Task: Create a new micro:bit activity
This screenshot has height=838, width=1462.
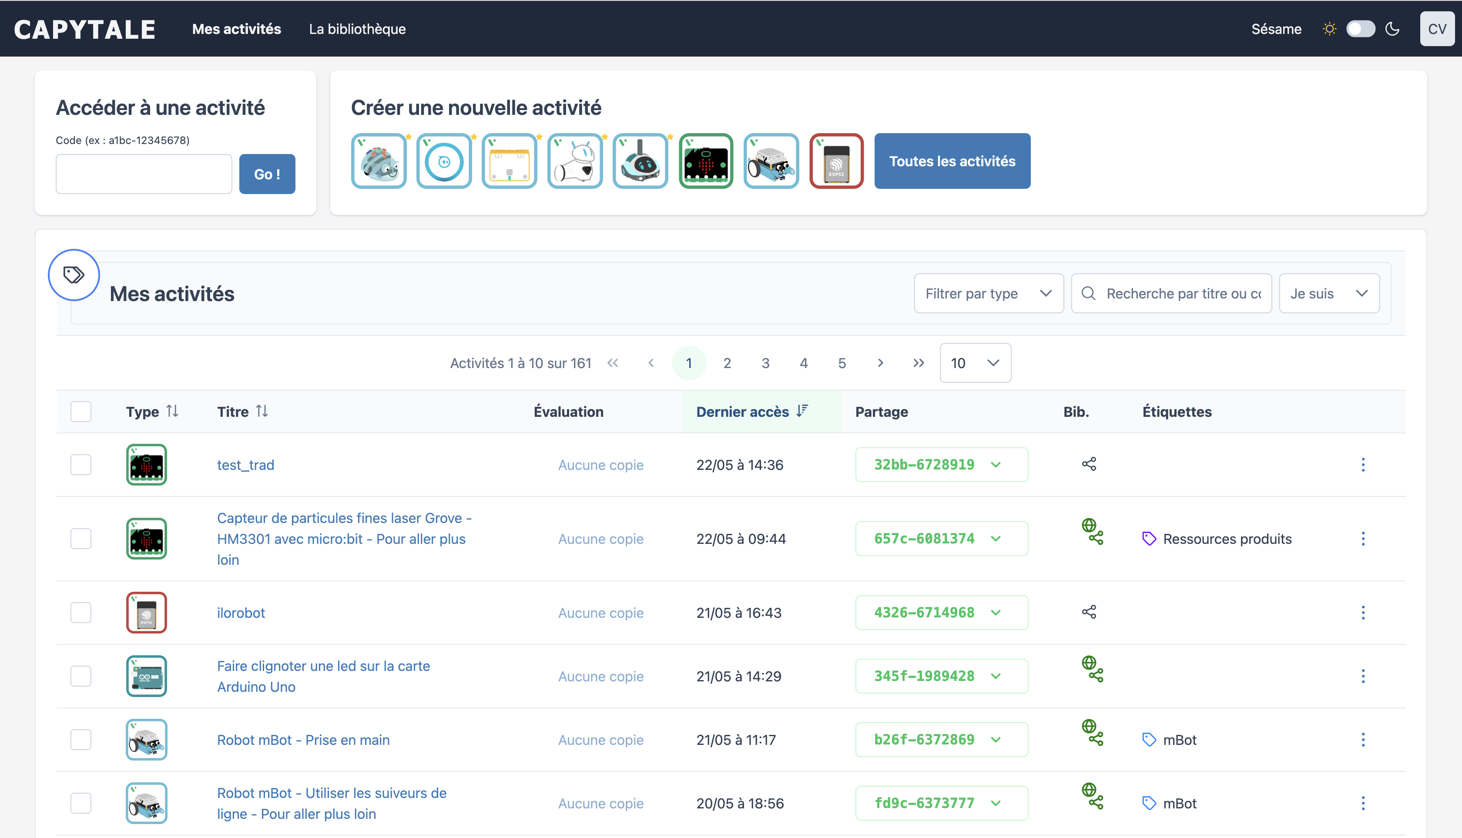Action: click(x=706, y=161)
